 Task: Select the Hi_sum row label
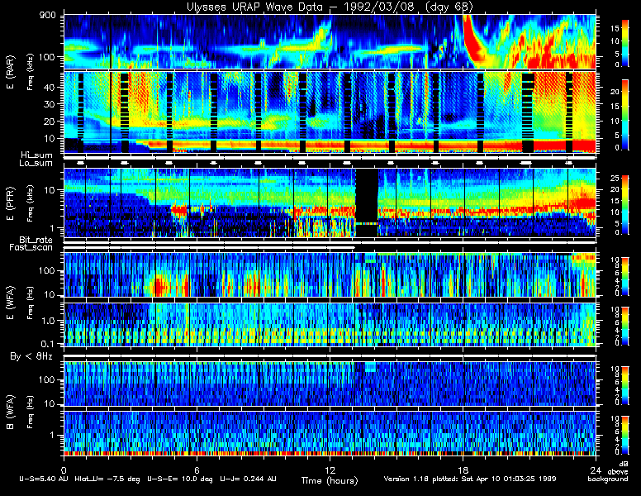click(x=37, y=155)
